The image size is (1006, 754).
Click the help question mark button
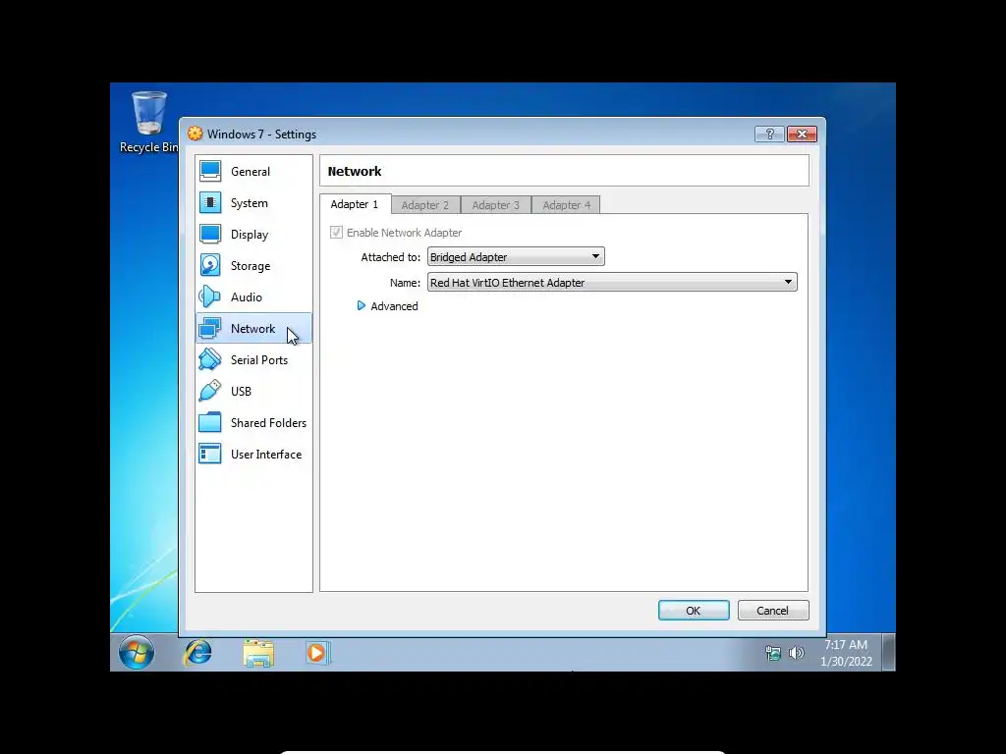pyautogui.click(x=770, y=134)
